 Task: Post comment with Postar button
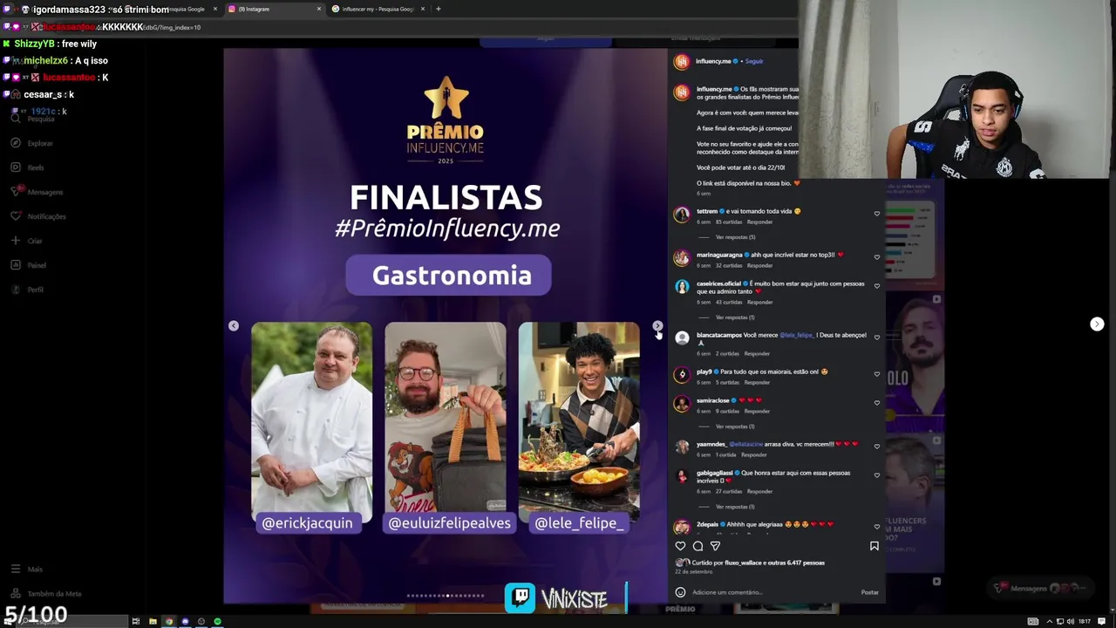[870, 592]
